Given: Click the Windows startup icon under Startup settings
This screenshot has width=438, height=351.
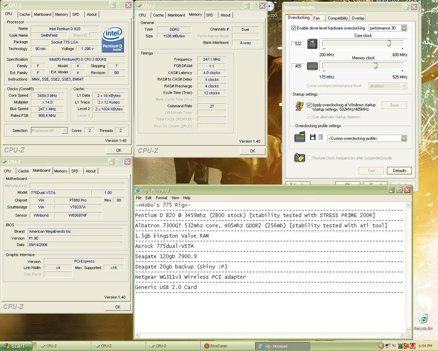Looking at the screenshot, I should [299, 106].
